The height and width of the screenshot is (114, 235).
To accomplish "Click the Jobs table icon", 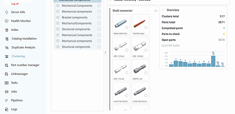I will coord(7,92).
